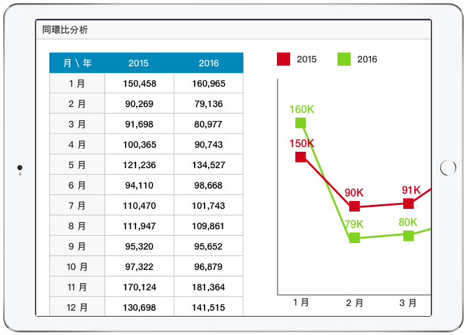Tap the green 79K data point marker
Screen dimensions: 467x335
[x=355, y=238]
